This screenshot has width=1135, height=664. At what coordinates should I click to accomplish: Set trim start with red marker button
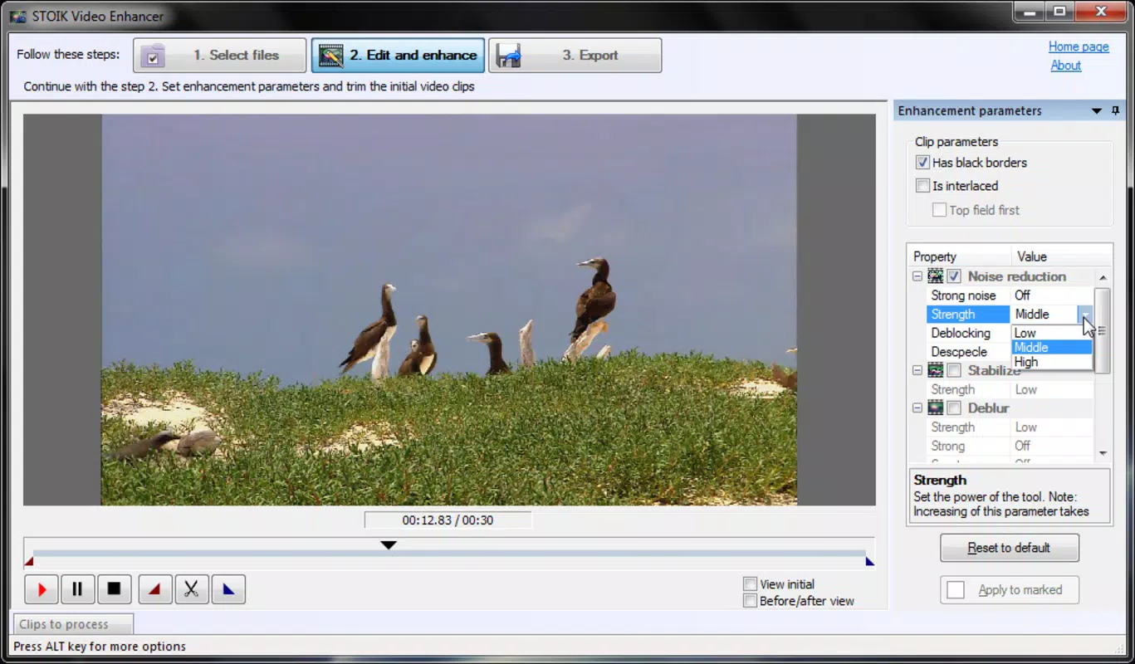154,589
